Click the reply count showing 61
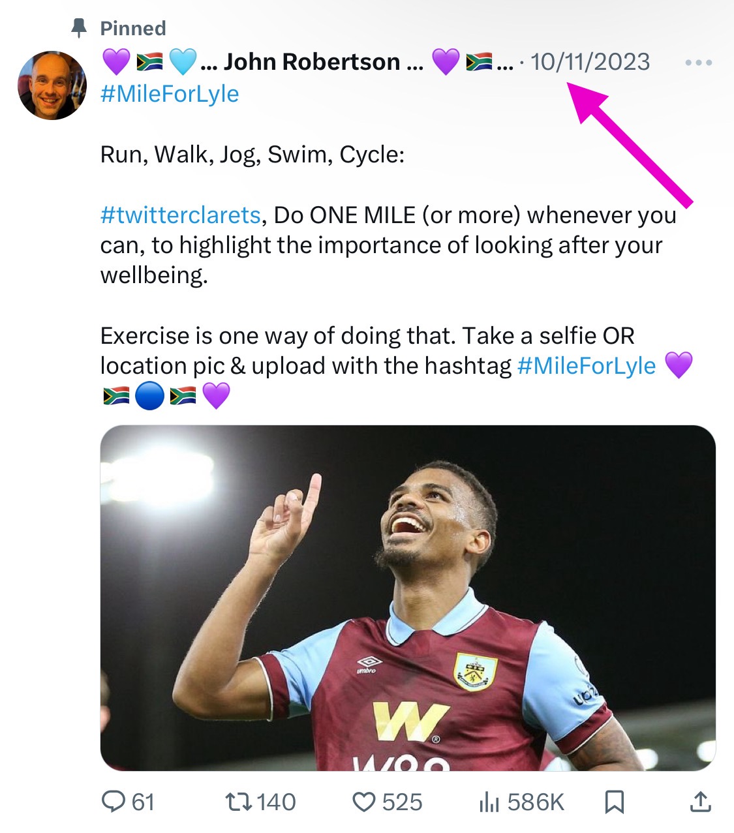Viewport: 734px width, 833px height. [144, 802]
